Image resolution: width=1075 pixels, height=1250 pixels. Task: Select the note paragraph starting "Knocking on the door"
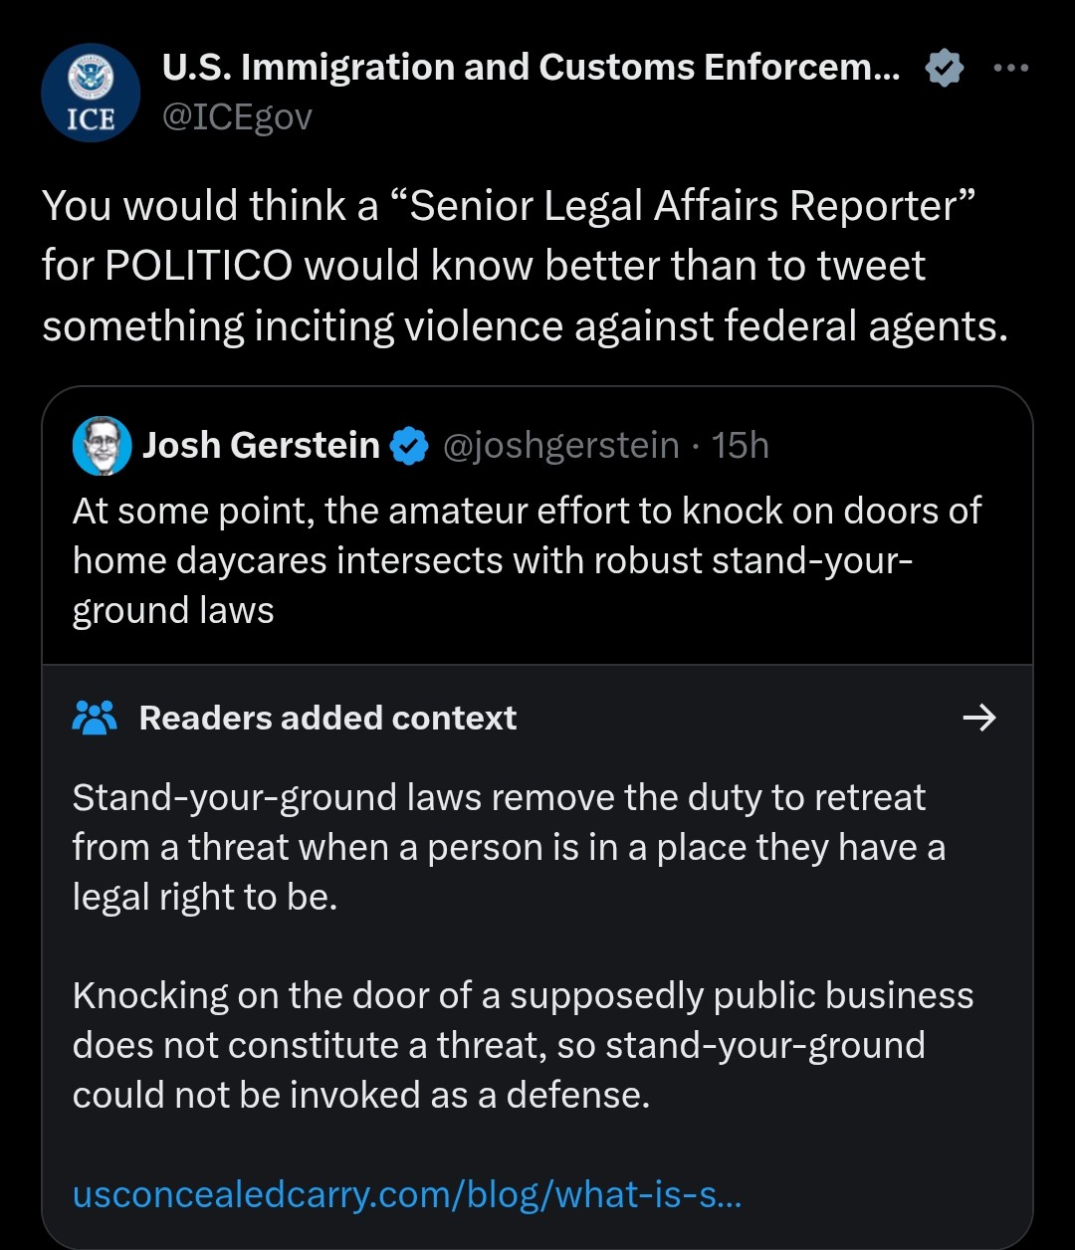coord(523,1045)
